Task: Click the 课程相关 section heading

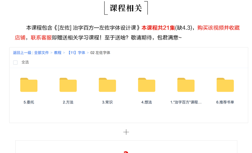Action: point(126,8)
